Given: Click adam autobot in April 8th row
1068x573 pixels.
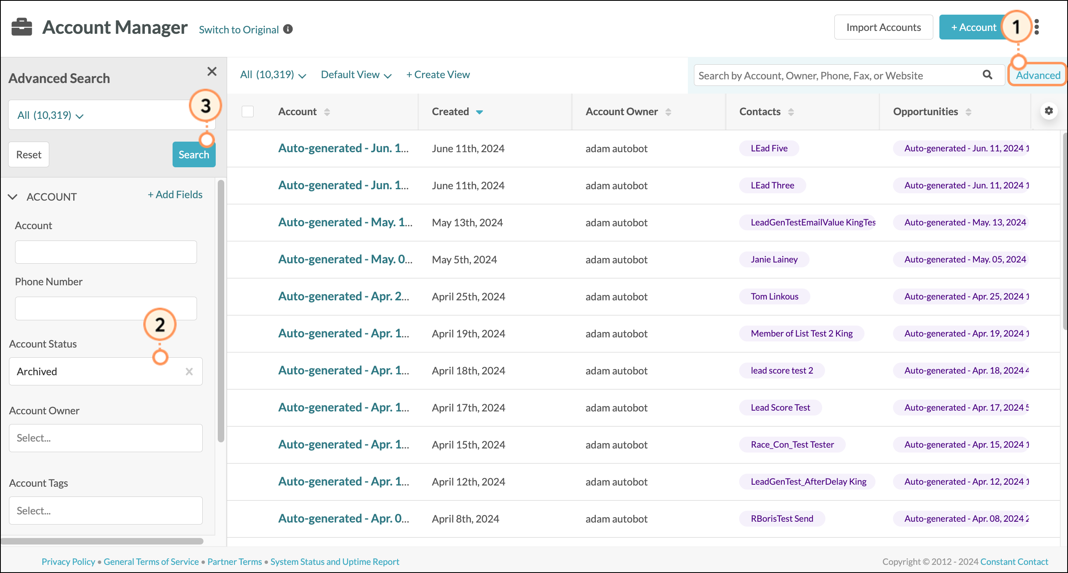Looking at the screenshot, I should tap(616, 519).
